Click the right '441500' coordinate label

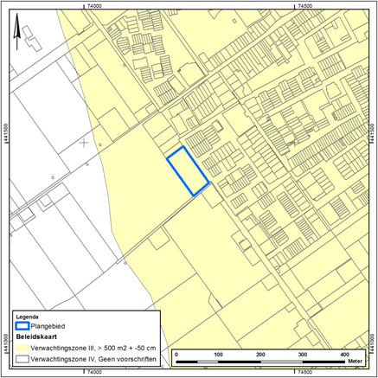(x=372, y=133)
